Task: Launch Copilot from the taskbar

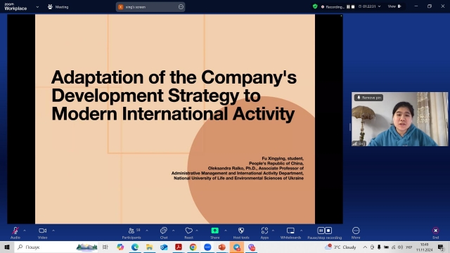Action: click(120, 247)
